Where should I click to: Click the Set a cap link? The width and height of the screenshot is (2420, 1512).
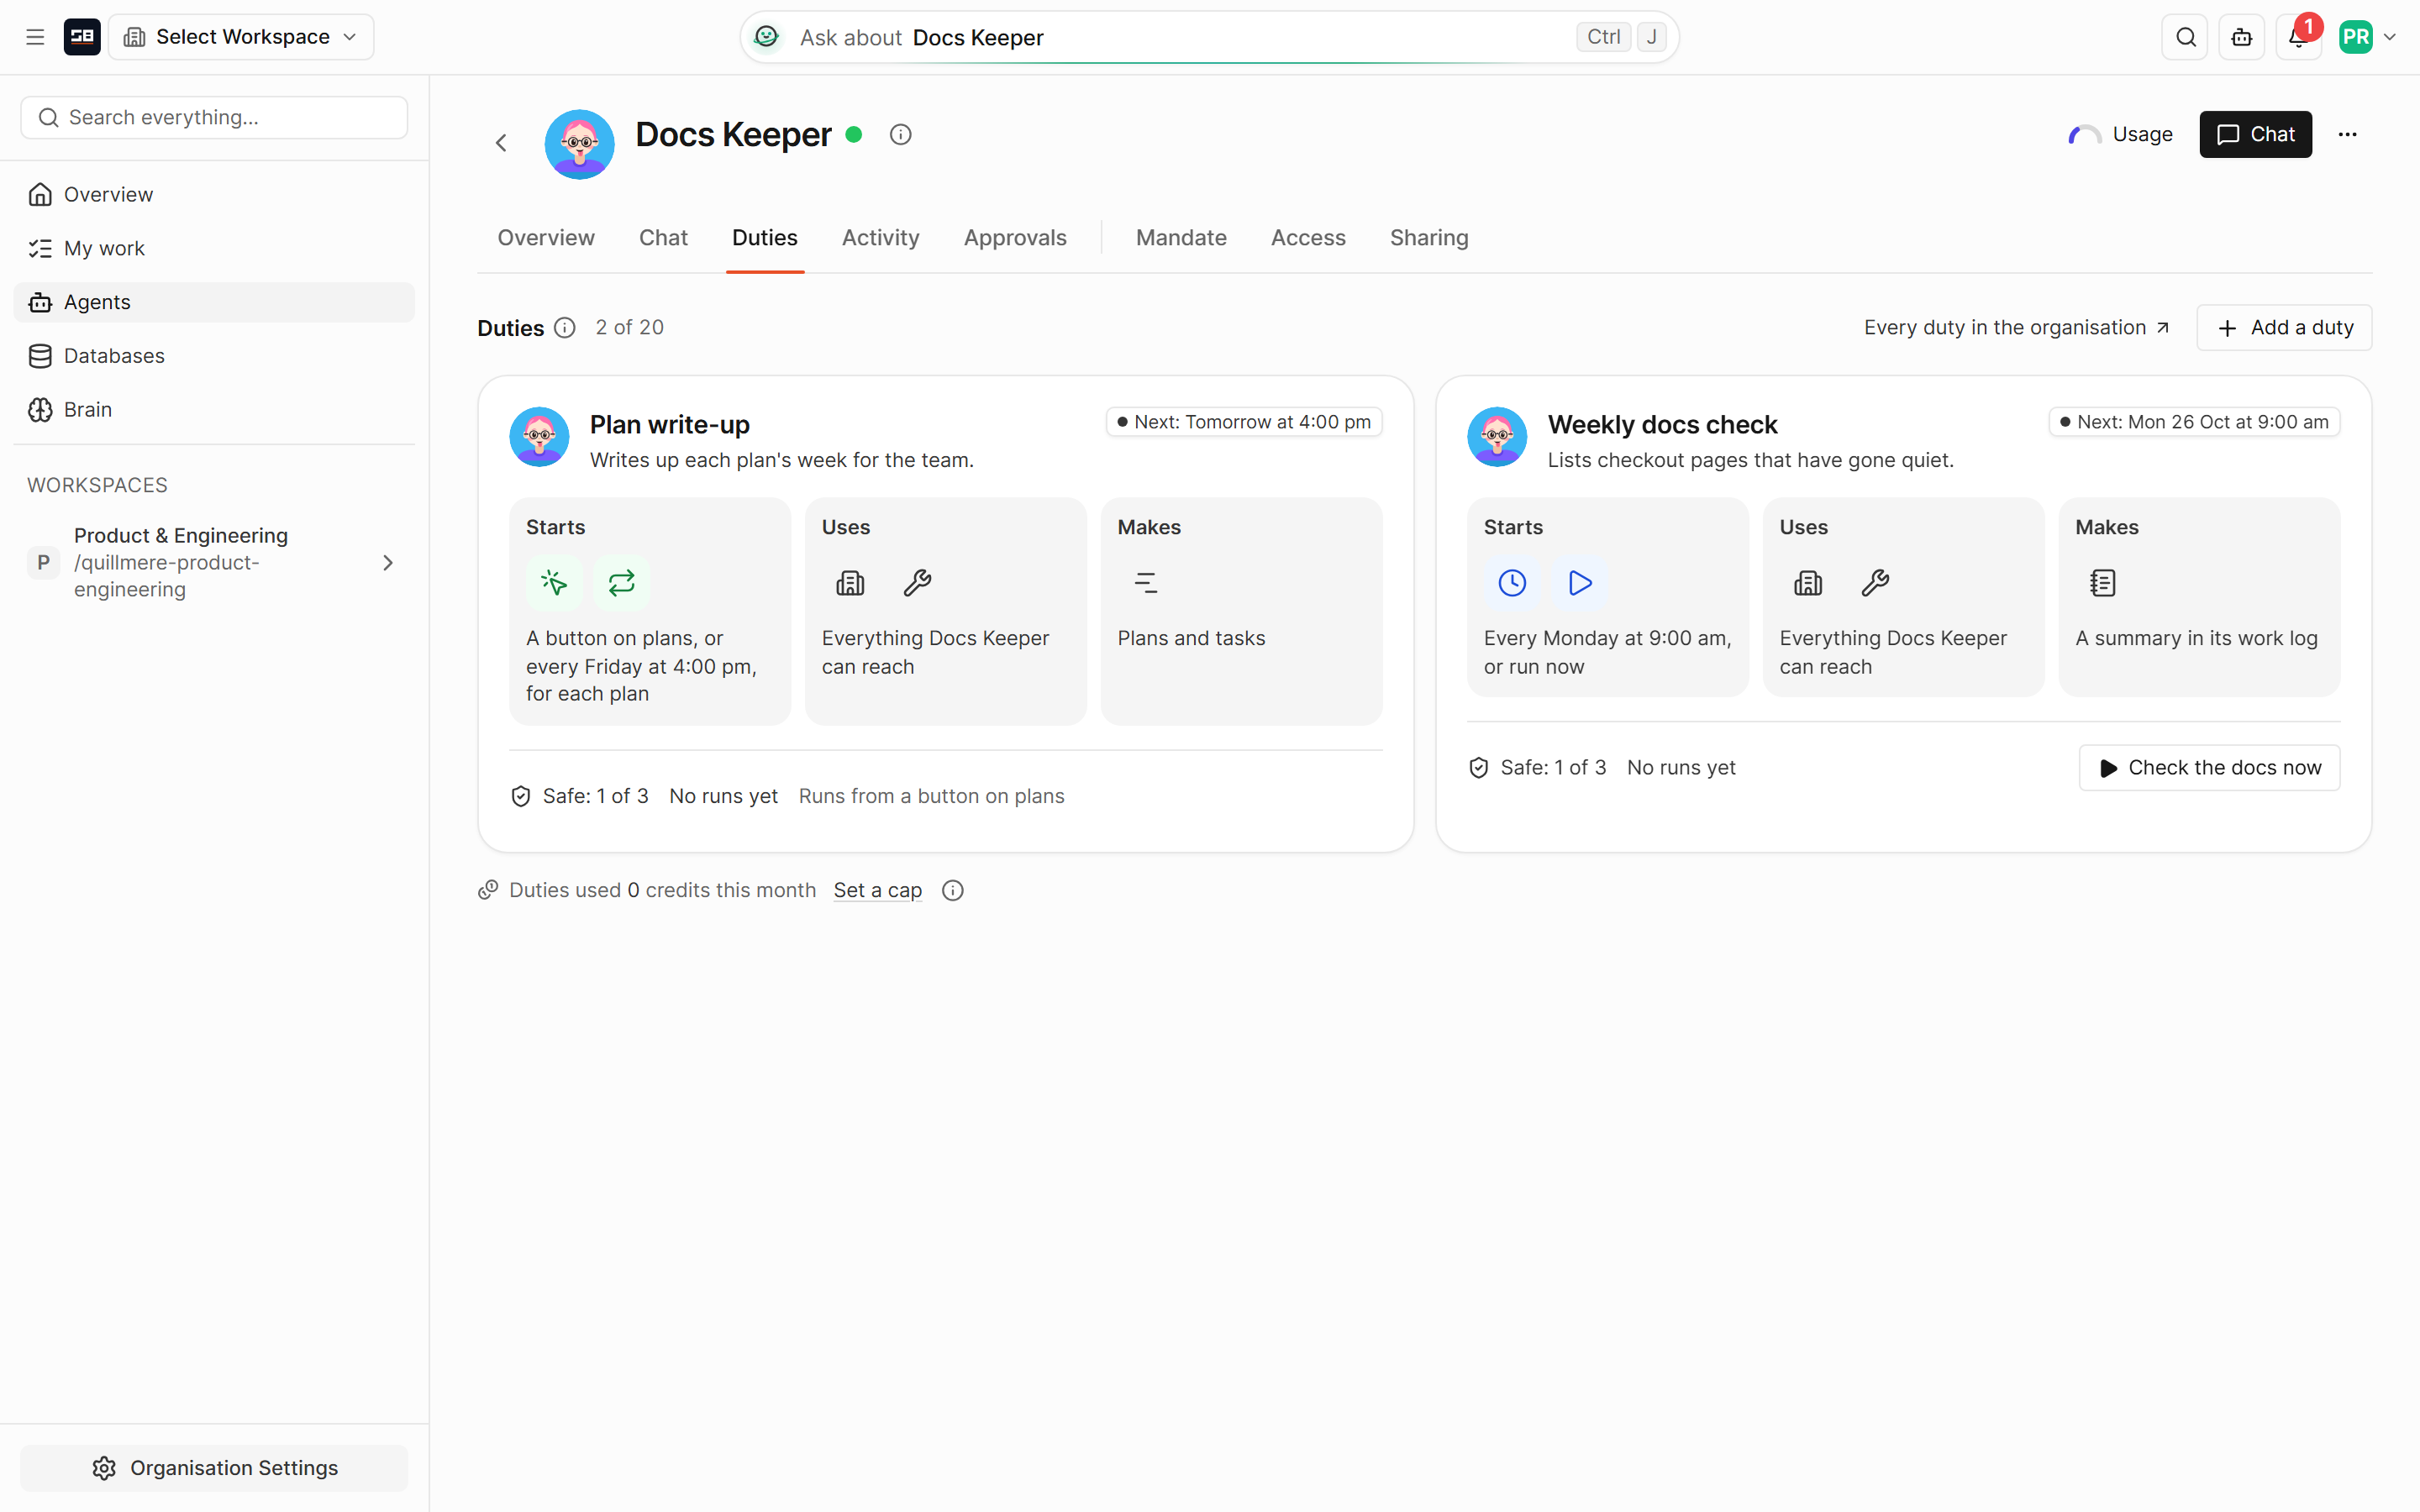coord(877,890)
